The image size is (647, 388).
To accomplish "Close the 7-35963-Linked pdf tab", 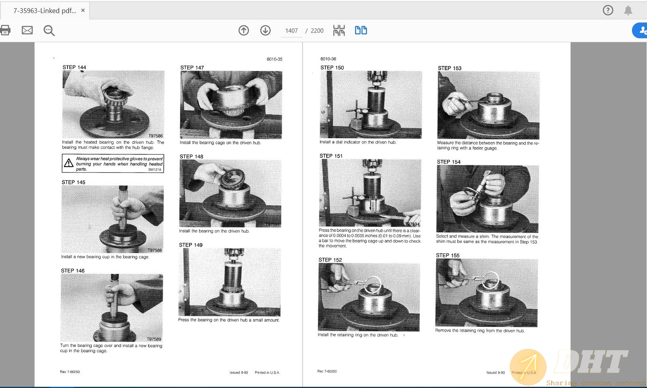I will pos(83,10).
